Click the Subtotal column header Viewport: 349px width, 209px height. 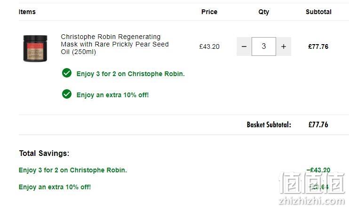318,12
